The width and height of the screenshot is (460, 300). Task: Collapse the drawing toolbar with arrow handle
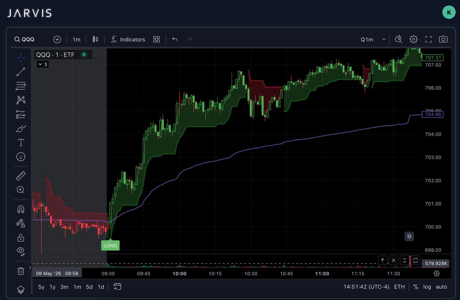[x=30, y=268]
